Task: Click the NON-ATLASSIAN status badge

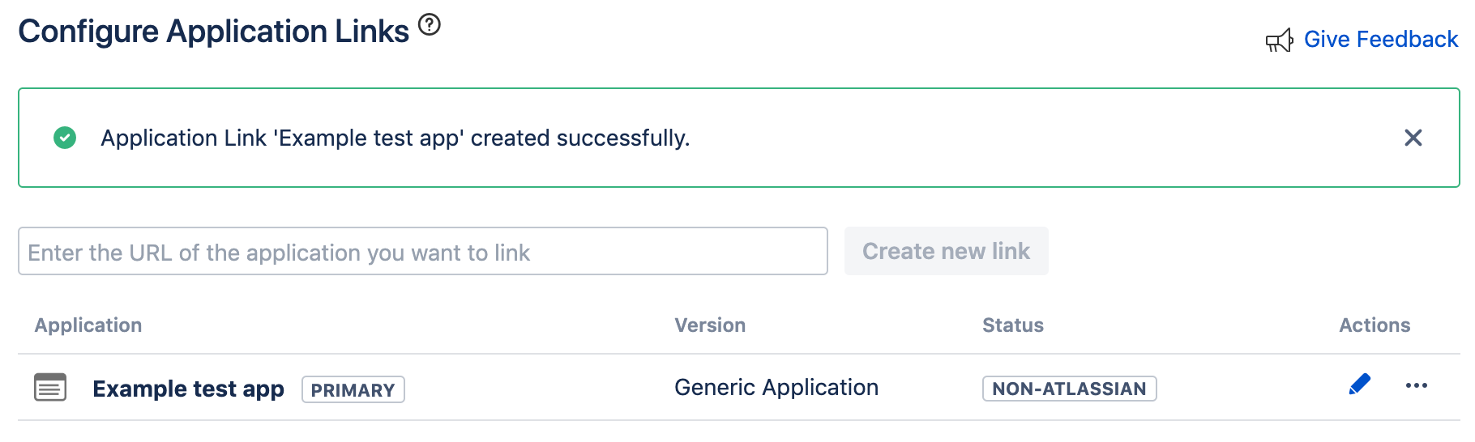Action: (x=1068, y=389)
